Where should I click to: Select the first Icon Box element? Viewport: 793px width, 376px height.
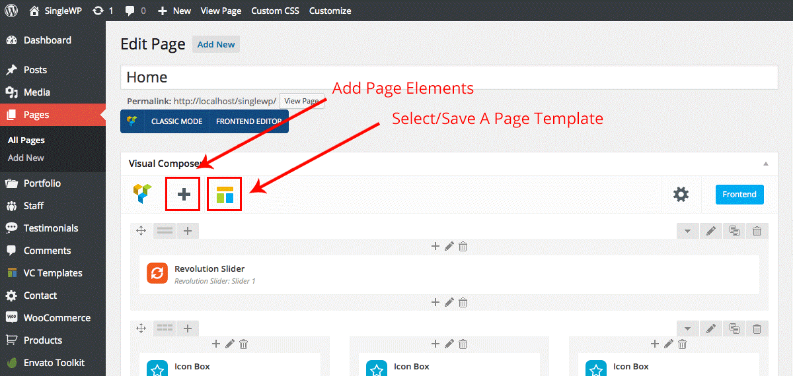click(x=230, y=365)
